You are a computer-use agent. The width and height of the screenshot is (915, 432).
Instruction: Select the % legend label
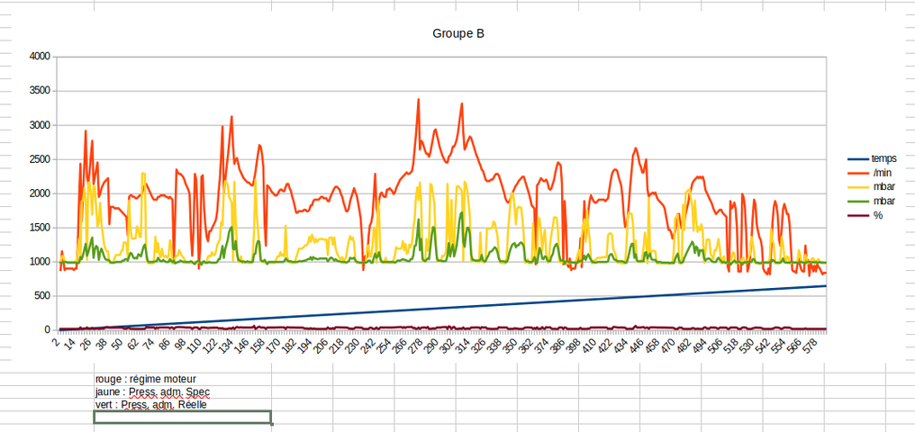(x=877, y=215)
